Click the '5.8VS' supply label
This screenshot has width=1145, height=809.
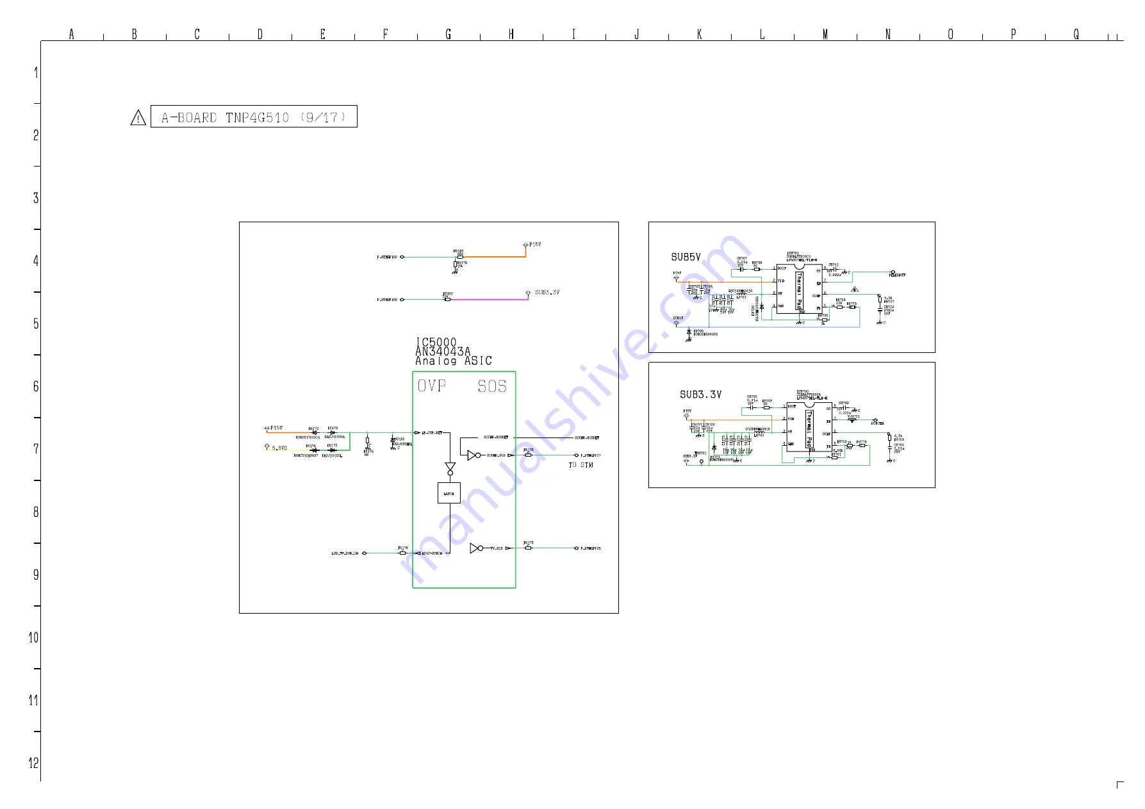[x=279, y=448]
